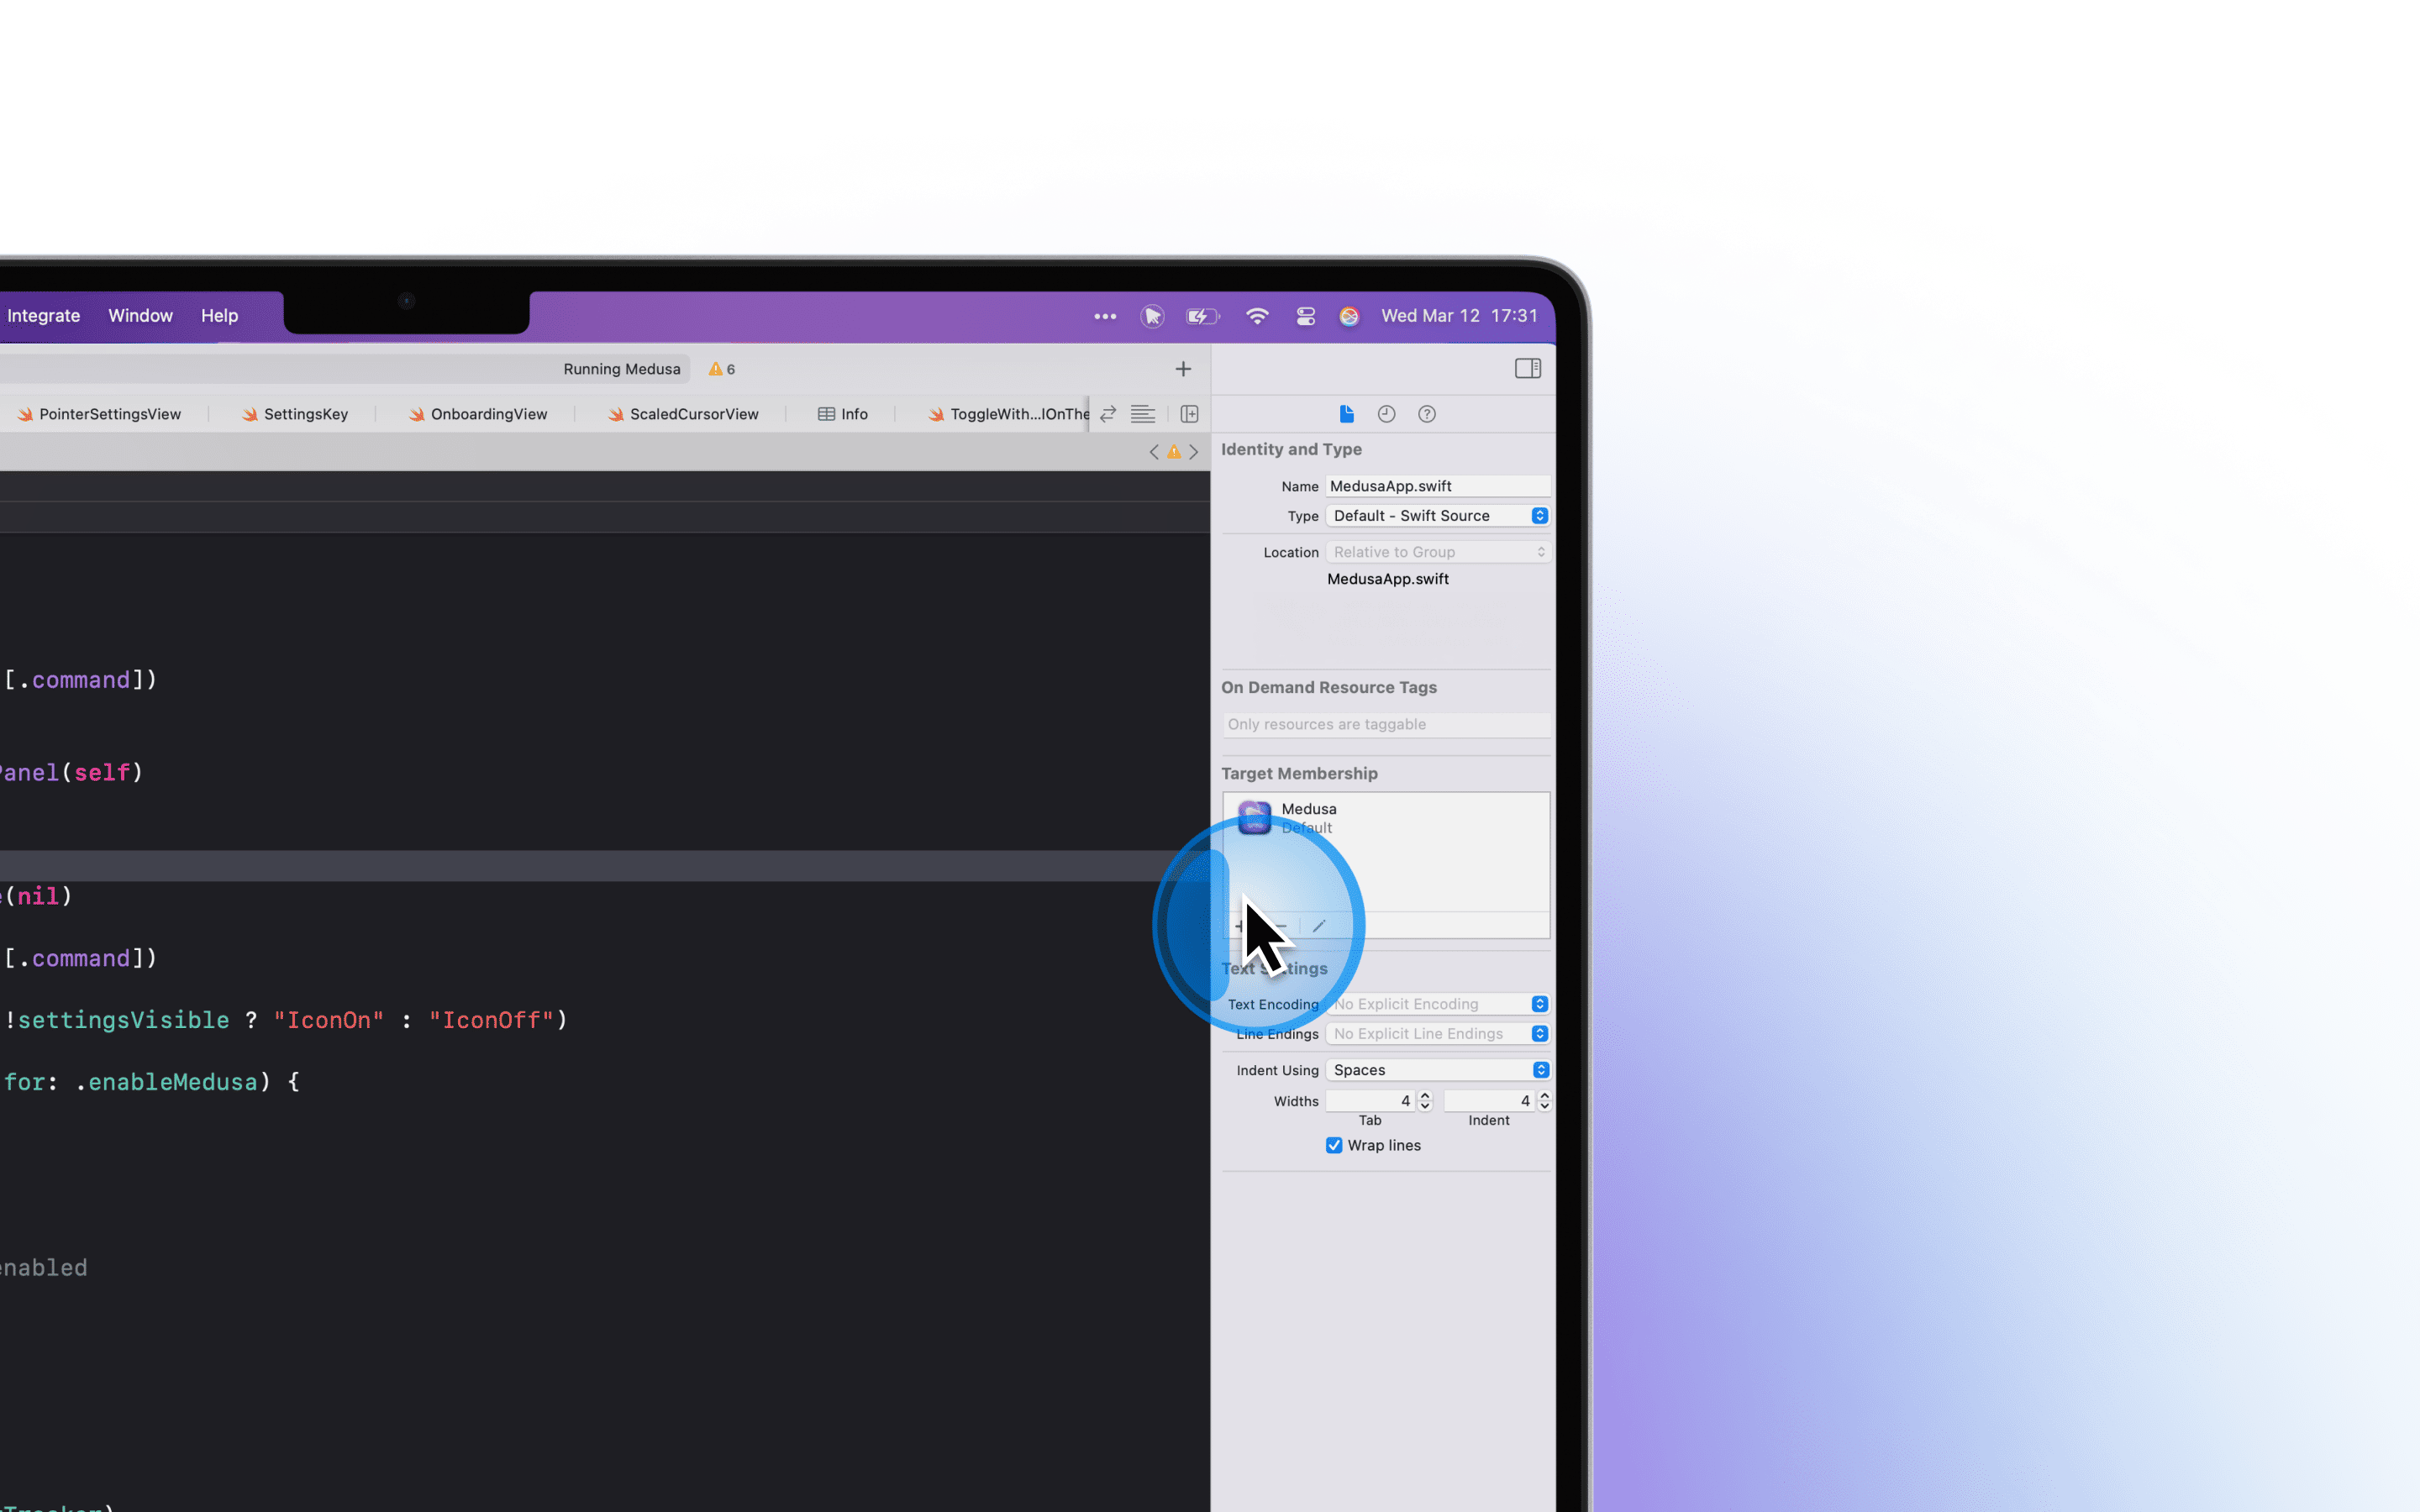Click the six warnings indicator
Screen dimensions: 2420x1512
(x=722, y=369)
